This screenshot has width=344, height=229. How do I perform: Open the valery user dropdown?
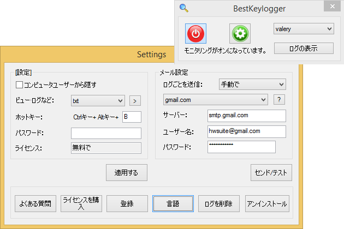(304, 29)
